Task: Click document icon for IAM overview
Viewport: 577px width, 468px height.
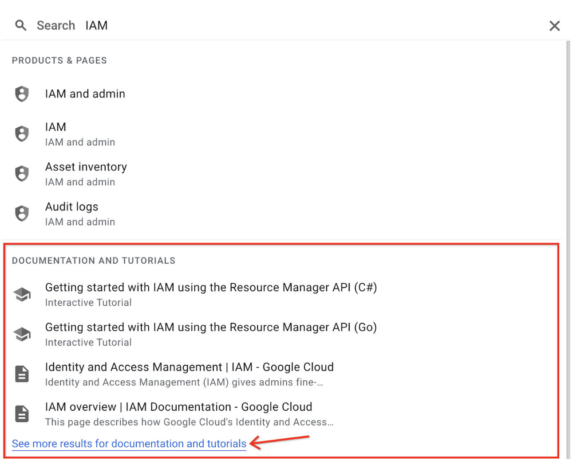Action: tap(22, 414)
